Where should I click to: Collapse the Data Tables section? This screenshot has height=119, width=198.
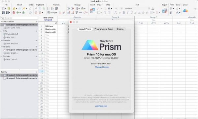click(x=2, y=21)
